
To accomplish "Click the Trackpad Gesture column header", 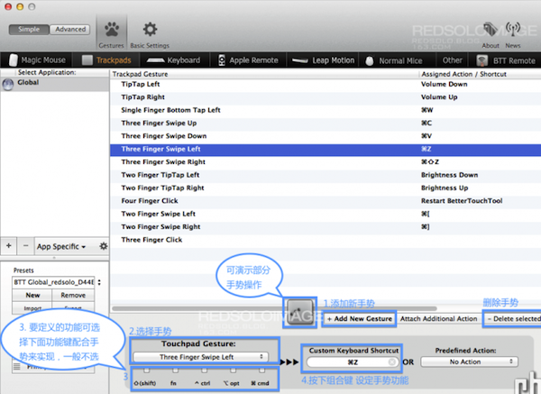I will pos(264,74).
